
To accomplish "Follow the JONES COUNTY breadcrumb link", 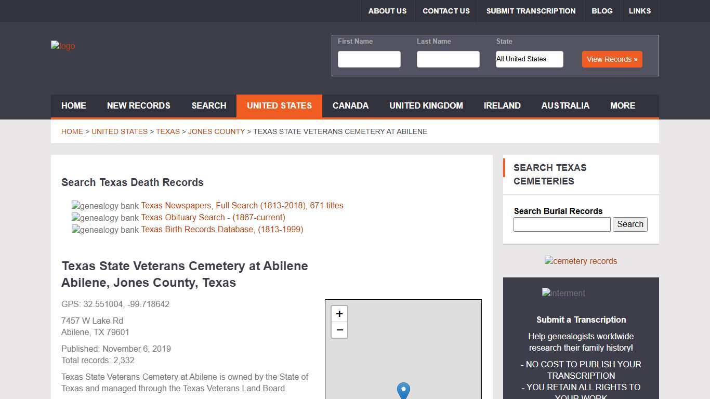I will 216,131.
